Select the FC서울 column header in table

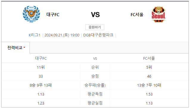click(149, 58)
